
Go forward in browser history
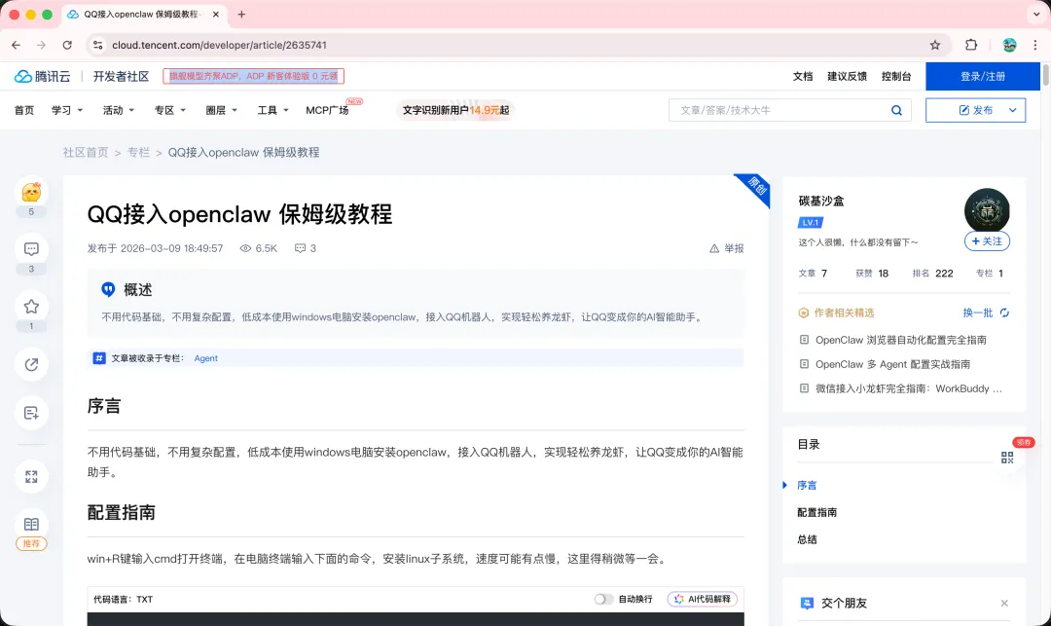(42, 45)
